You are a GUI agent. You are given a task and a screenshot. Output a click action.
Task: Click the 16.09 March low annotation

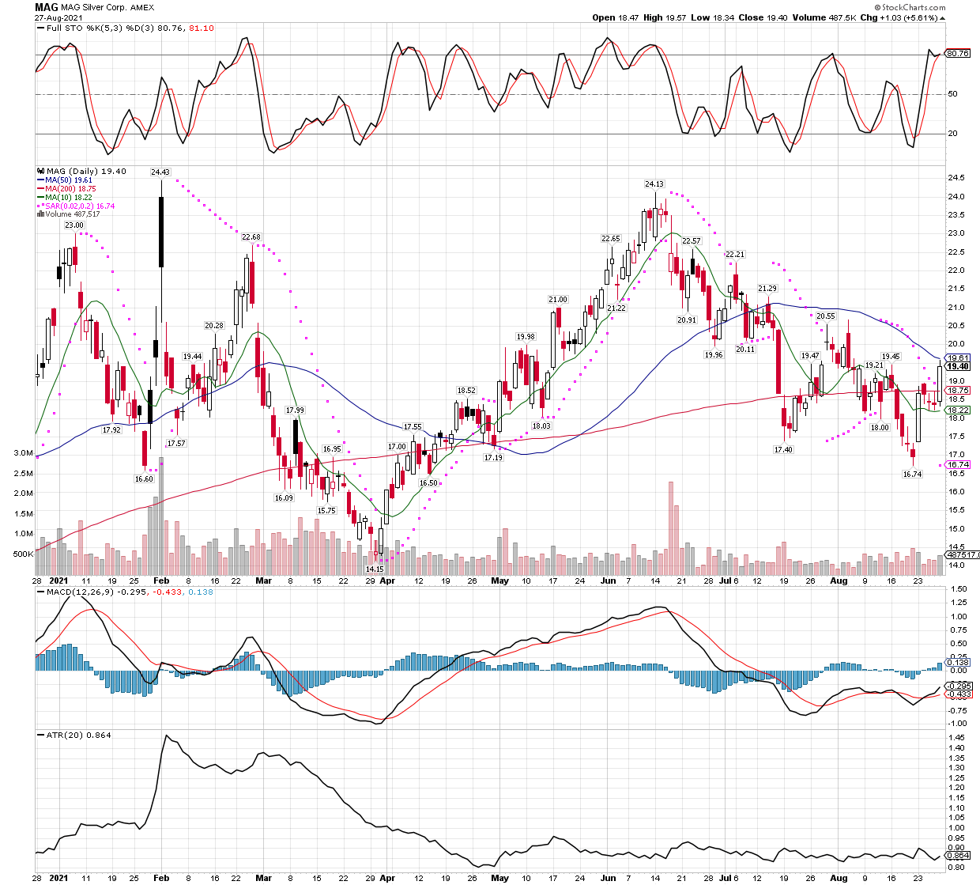click(x=284, y=498)
